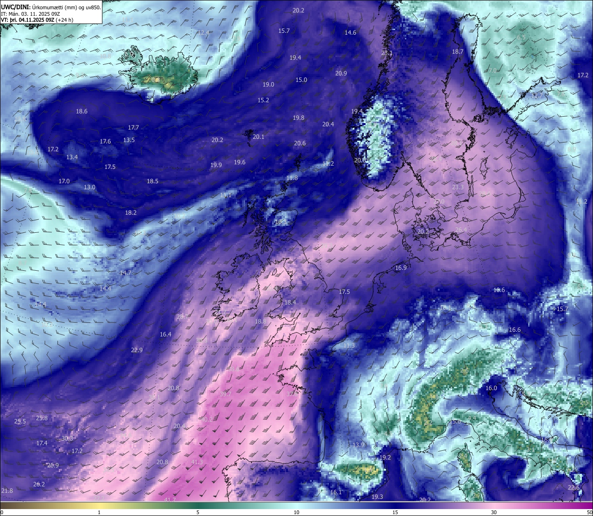Click the 11.3 value over Belgium
The width and height of the screenshot is (593, 516).
349,345
